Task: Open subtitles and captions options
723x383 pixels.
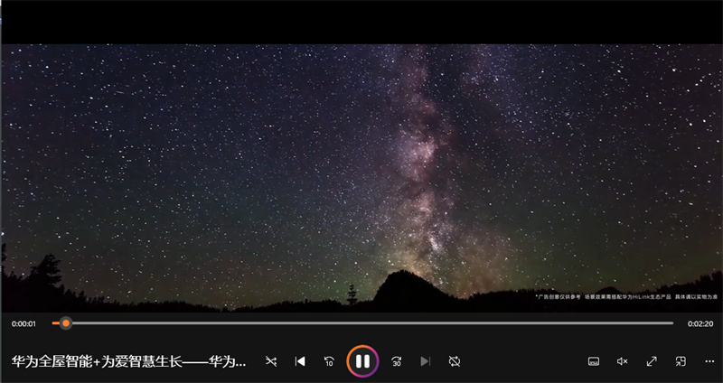Action: (x=594, y=361)
